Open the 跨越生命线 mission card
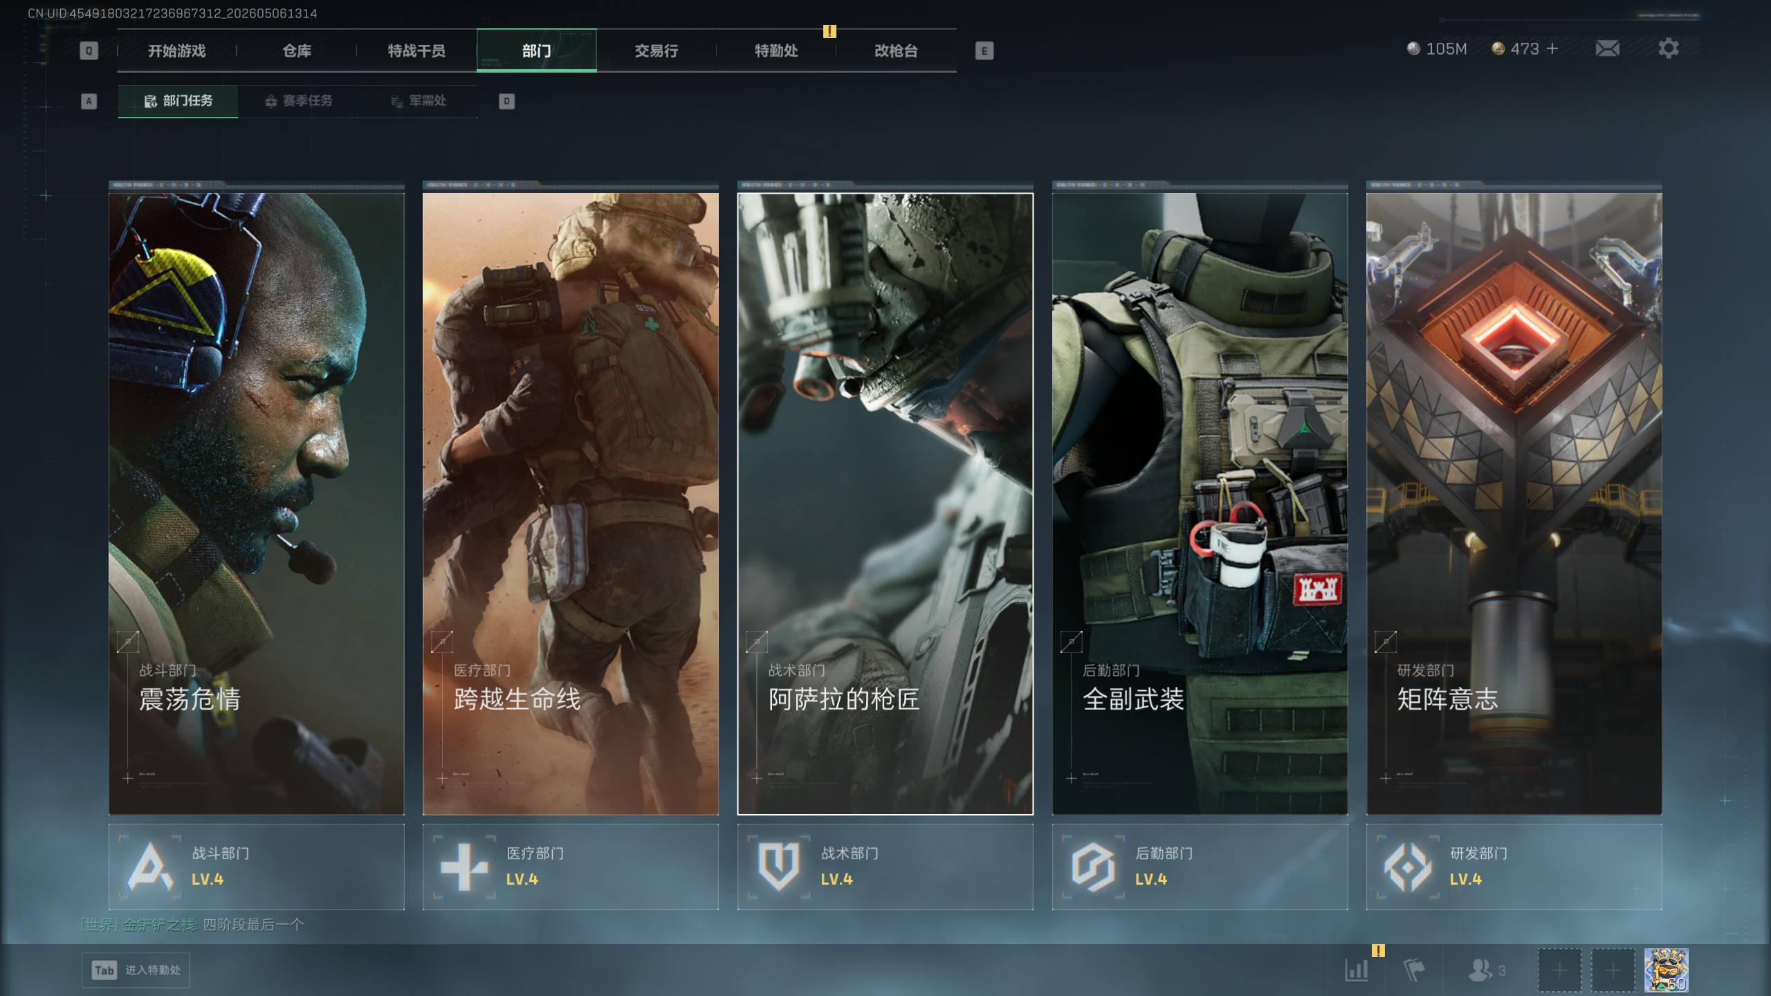Image resolution: width=1771 pixels, height=996 pixels. (571, 504)
